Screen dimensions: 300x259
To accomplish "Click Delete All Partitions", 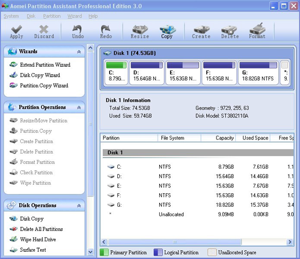I will [36, 229].
